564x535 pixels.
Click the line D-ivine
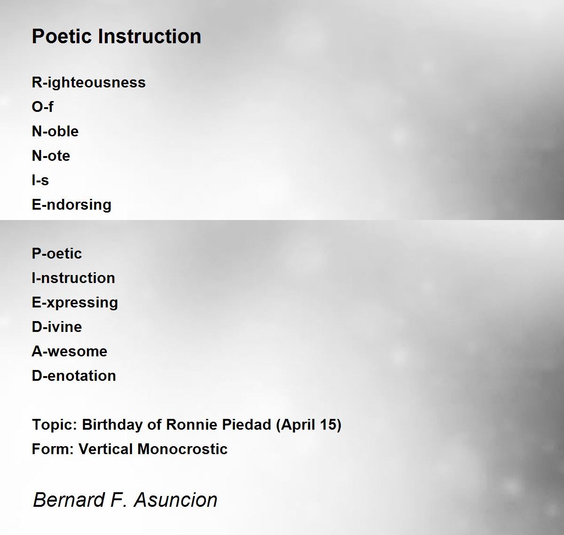[x=57, y=327]
